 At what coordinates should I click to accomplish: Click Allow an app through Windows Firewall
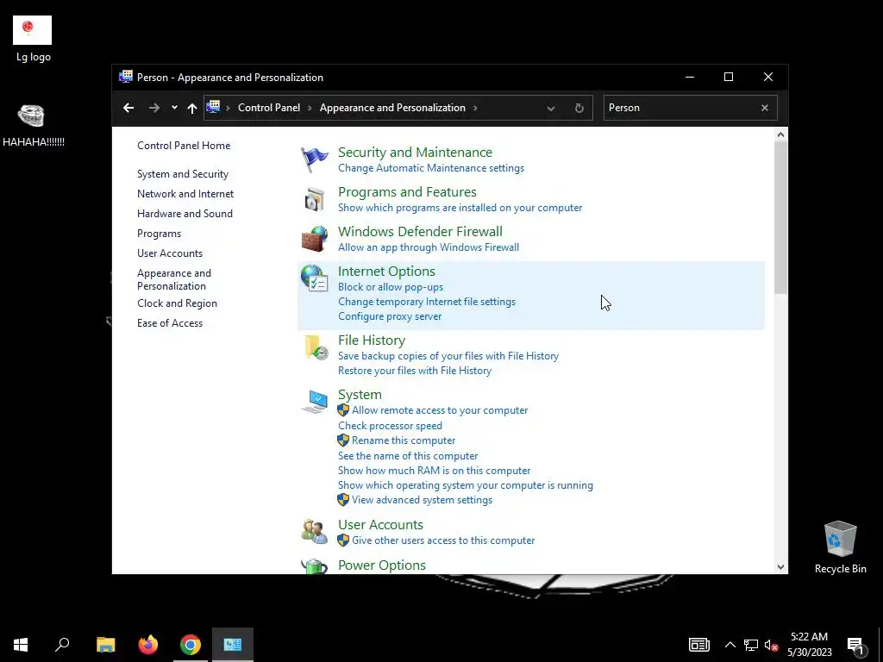pos(429,247)
